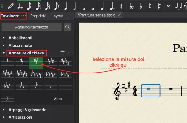
Task: Apply the natural accidental
Action: 150,6
